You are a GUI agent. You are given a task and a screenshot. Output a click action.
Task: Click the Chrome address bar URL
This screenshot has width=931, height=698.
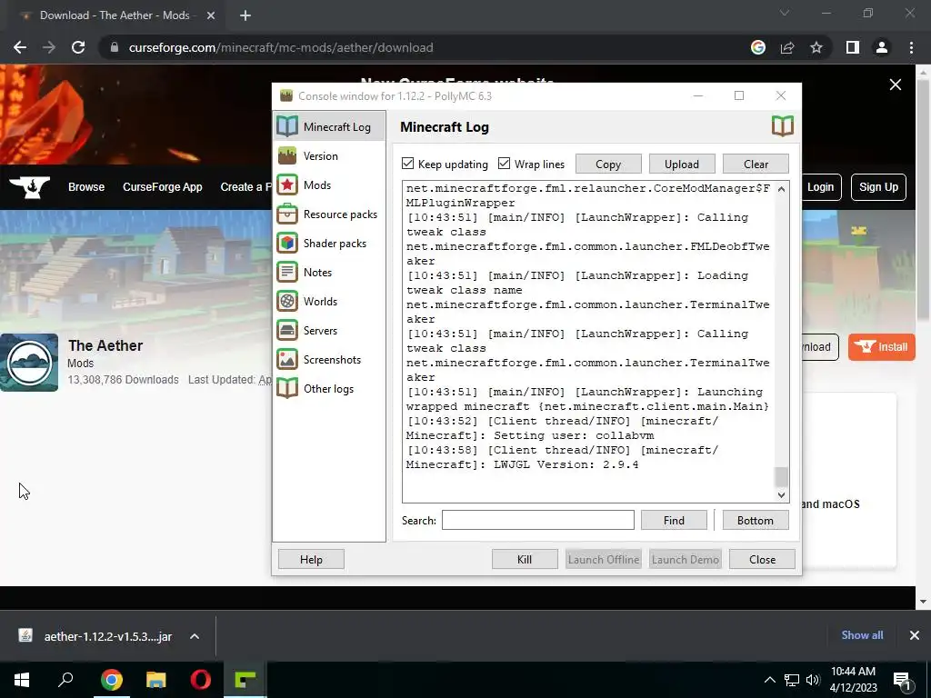click(281, 47)
